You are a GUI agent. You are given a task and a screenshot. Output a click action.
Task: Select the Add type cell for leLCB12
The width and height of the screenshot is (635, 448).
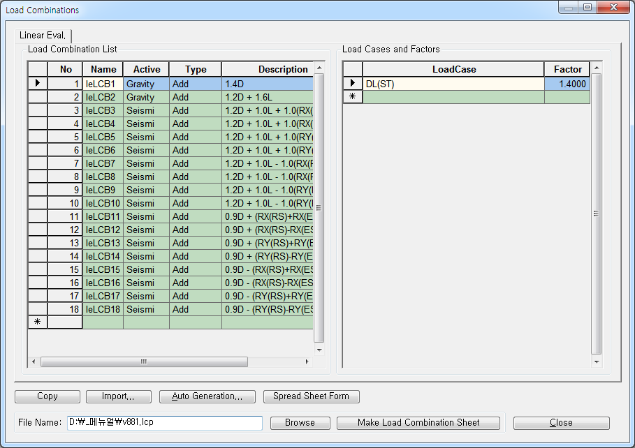(x=196, y=230)
